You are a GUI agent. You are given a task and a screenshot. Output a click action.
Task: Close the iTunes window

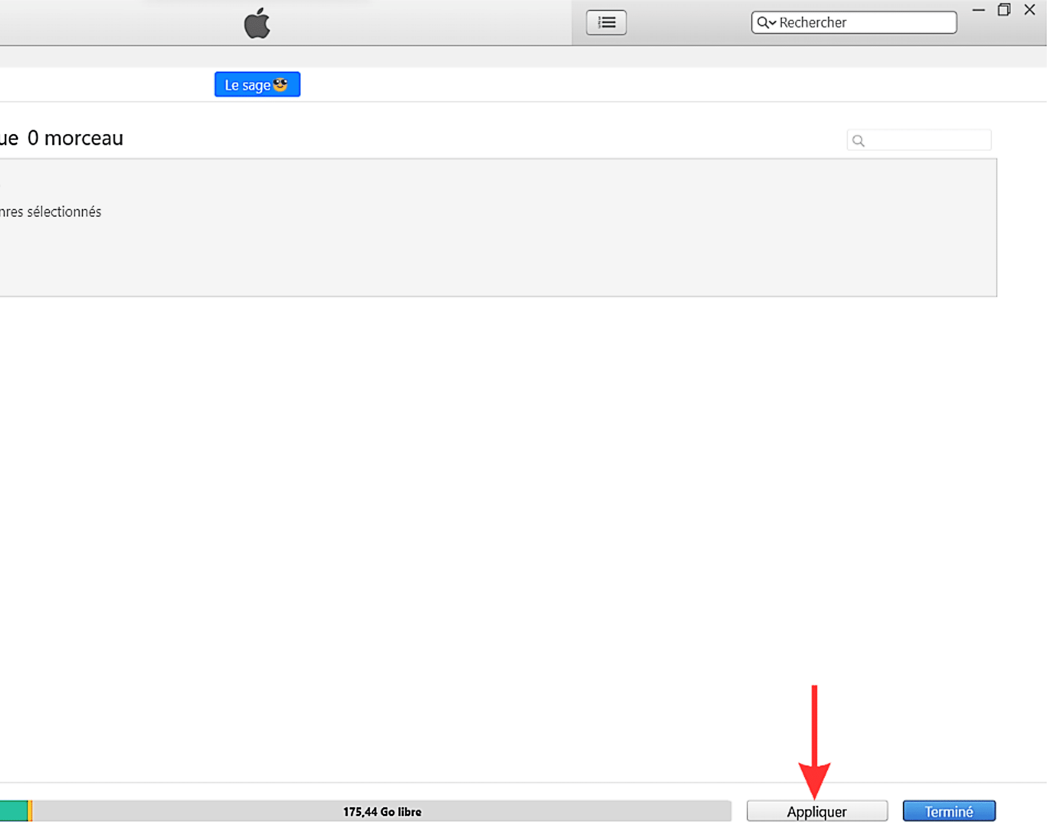pyautogui.click(x=1029, y=10)
